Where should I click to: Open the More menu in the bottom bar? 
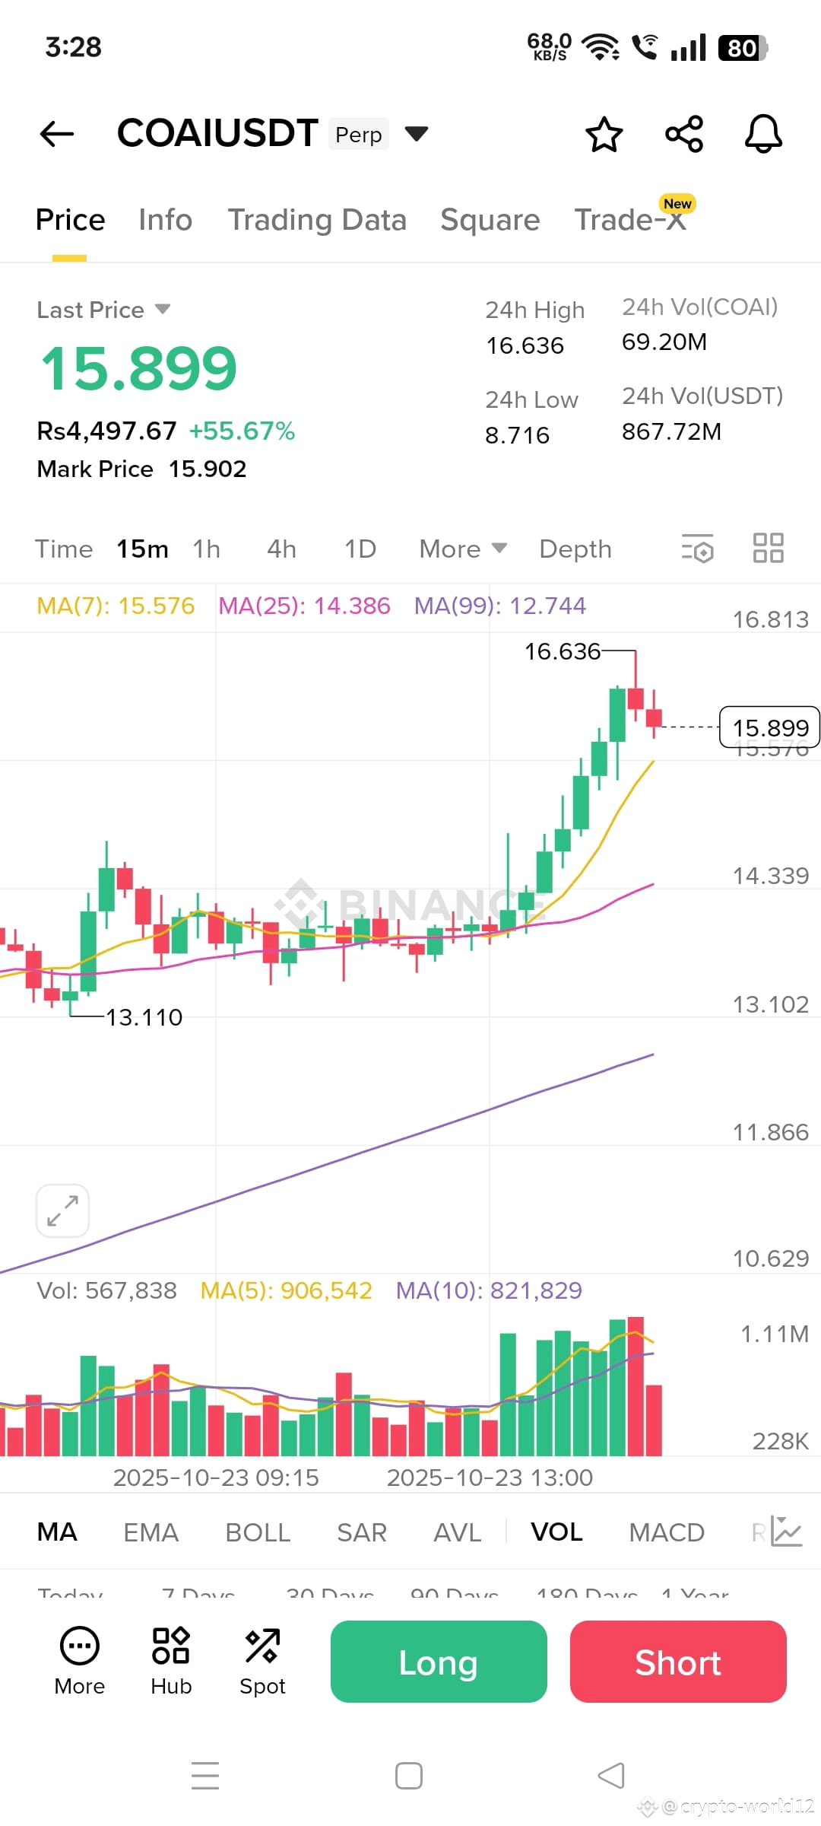[x=80, y=1662]
